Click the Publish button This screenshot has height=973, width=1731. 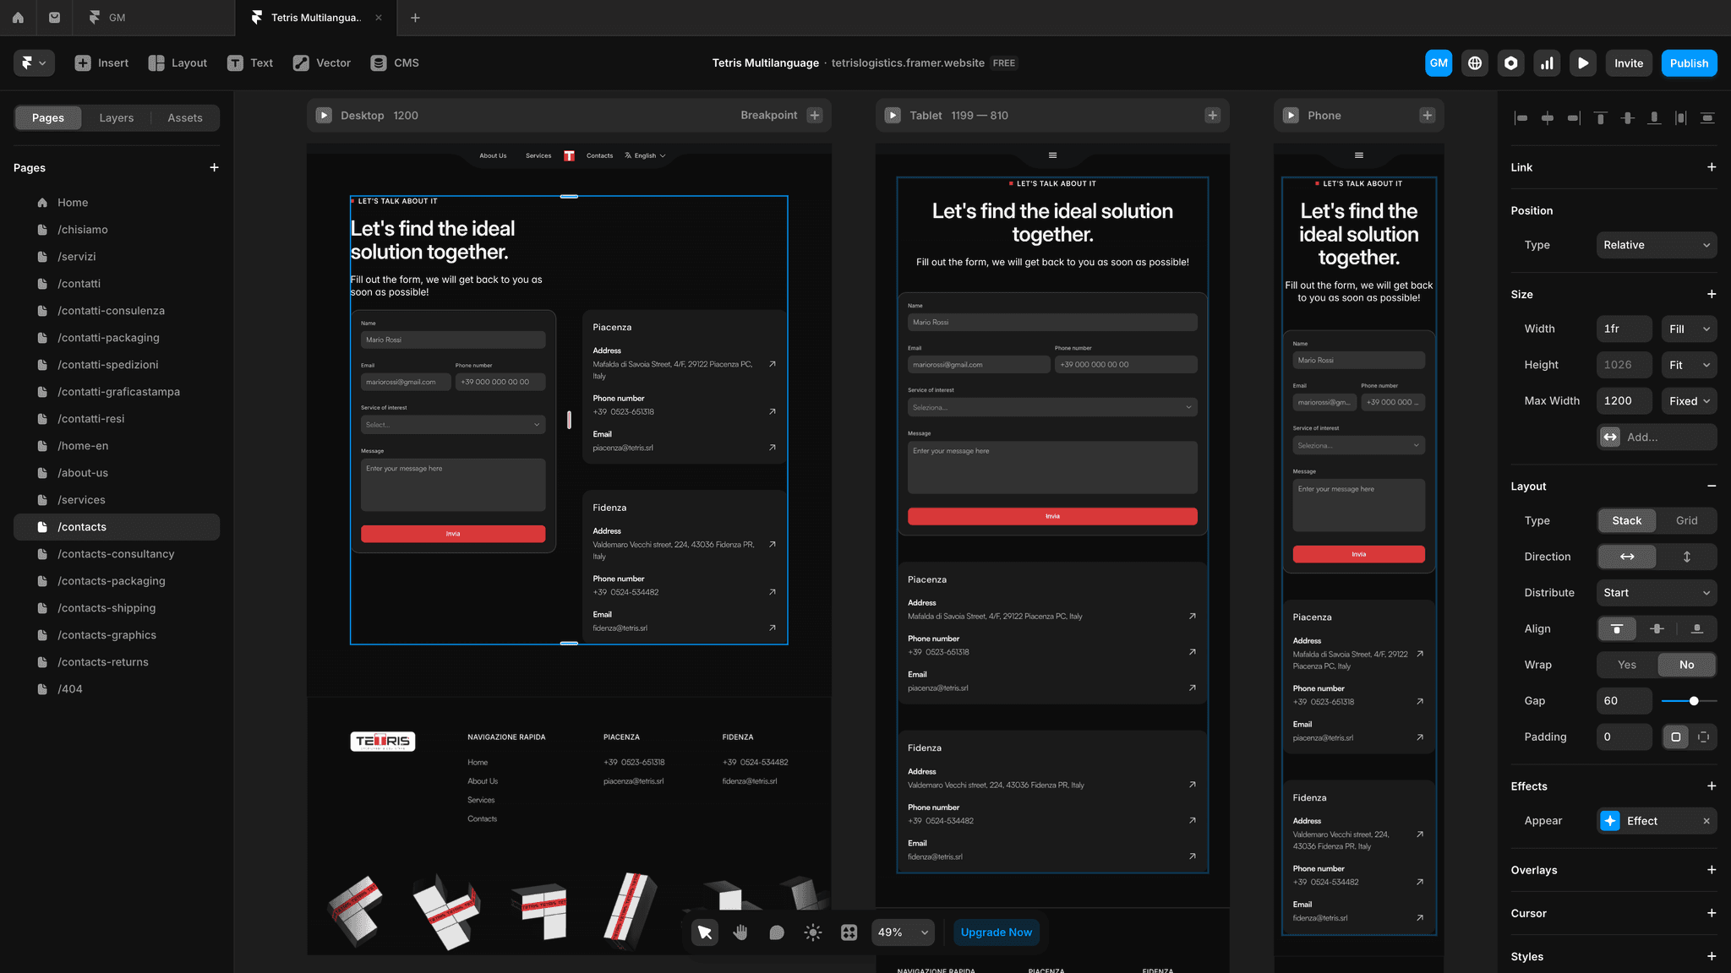pos(1688,63)
